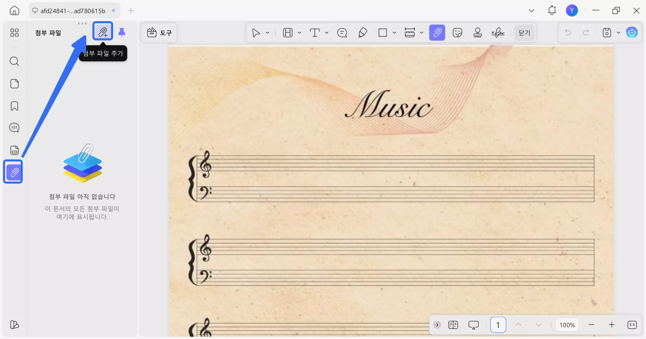Select the signature tool

coord(498,33)
